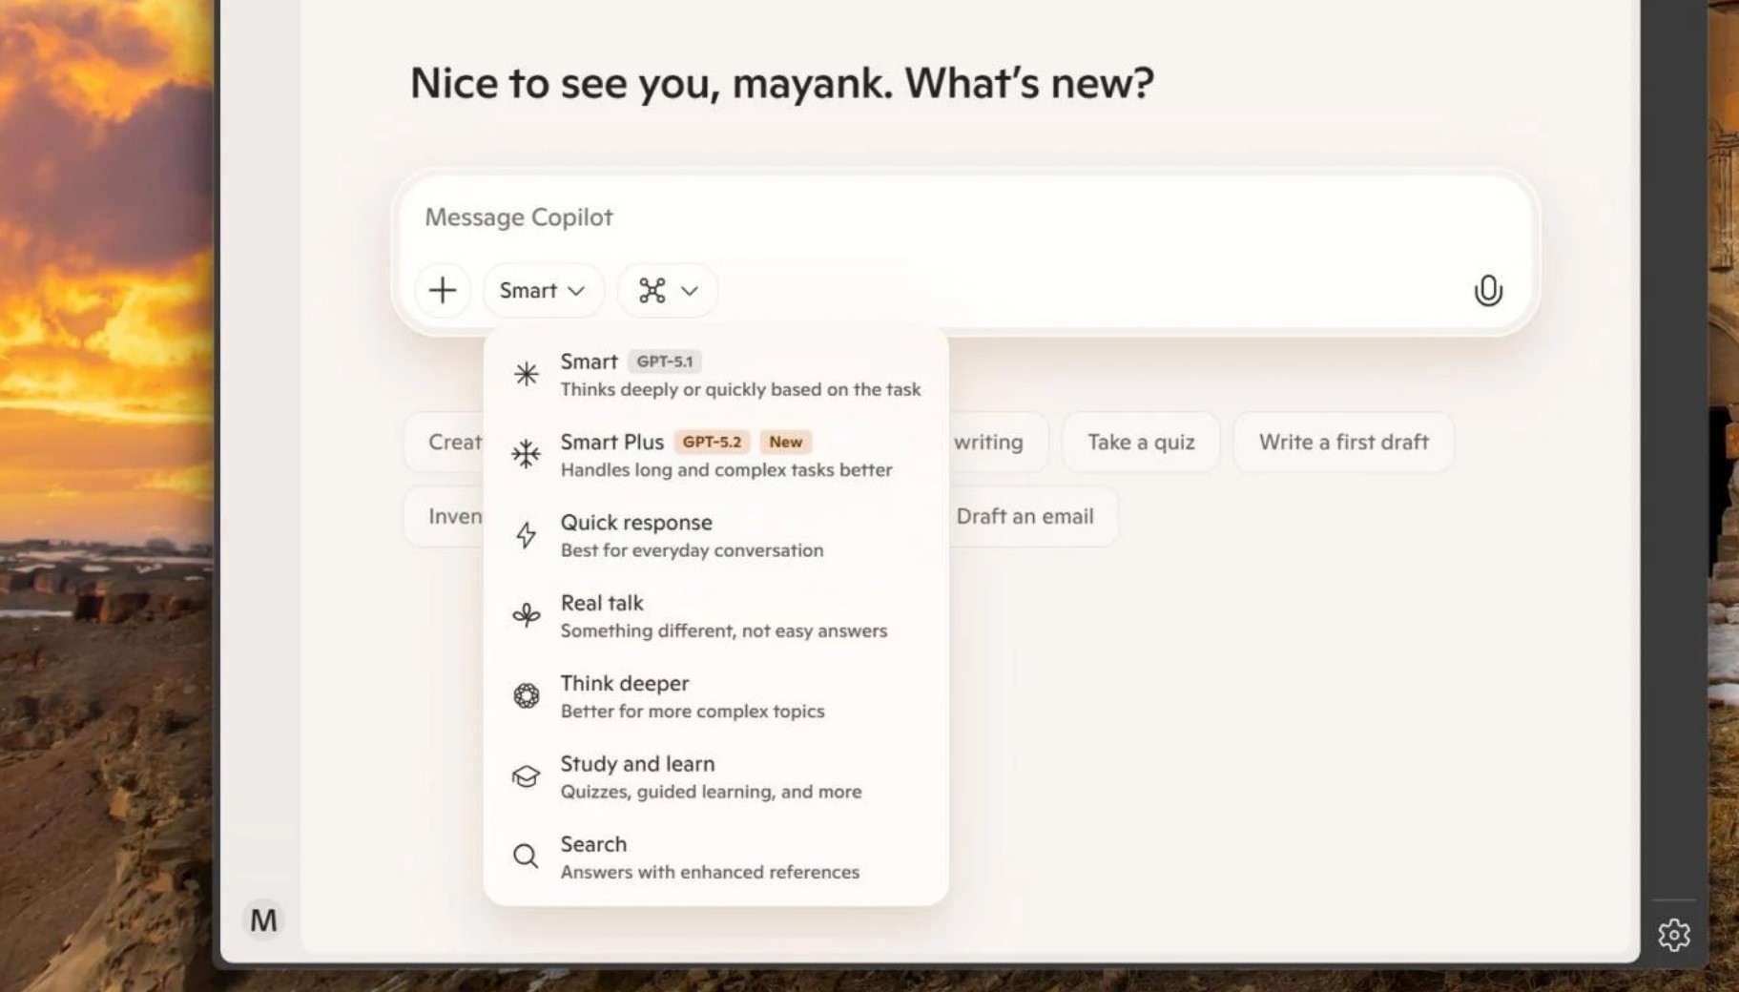1739x992 pixels.
Task: Click the Think deeper circular icon
Action: click(x=526, y=696)
